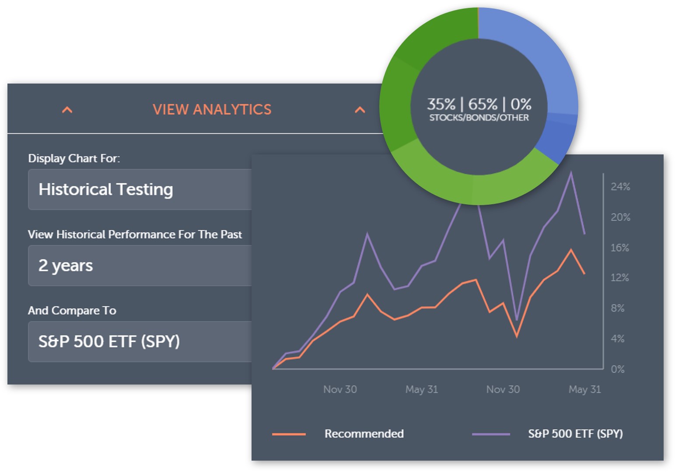Open the 2 years period dropdown

coord(140,266)
